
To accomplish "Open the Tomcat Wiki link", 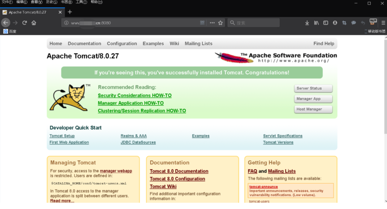I will coord(163,186).
